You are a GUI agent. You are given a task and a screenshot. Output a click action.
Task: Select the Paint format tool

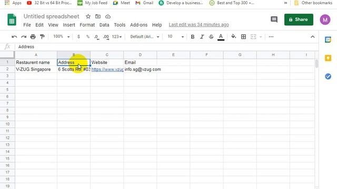pyautogui.click(x=42, y=37)
